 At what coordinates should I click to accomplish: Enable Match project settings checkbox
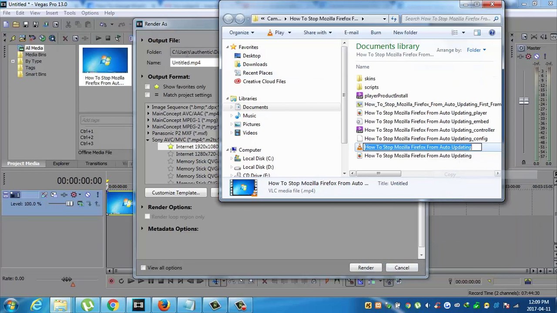coord(148,95)
